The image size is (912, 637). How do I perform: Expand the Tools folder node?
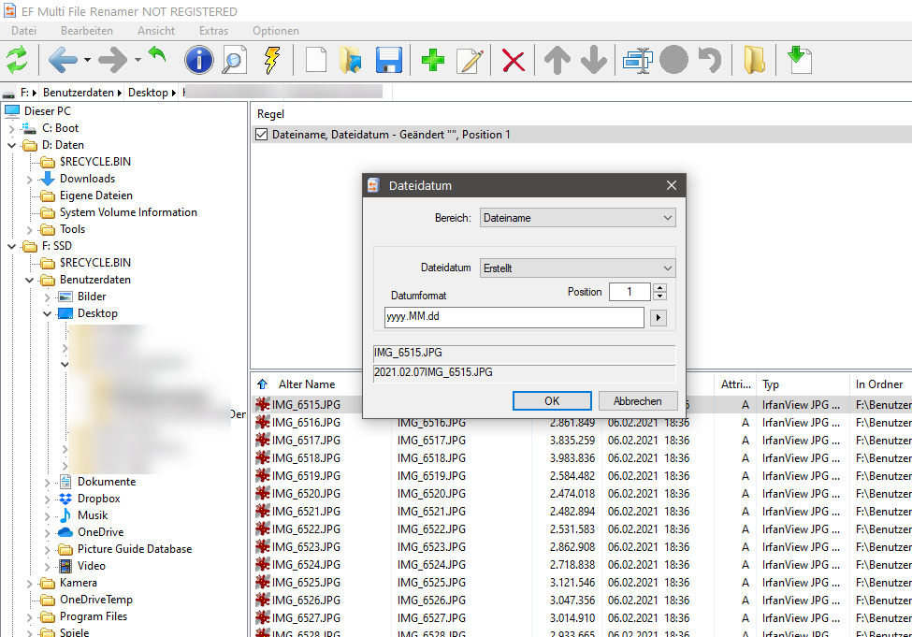coord(29,230)
